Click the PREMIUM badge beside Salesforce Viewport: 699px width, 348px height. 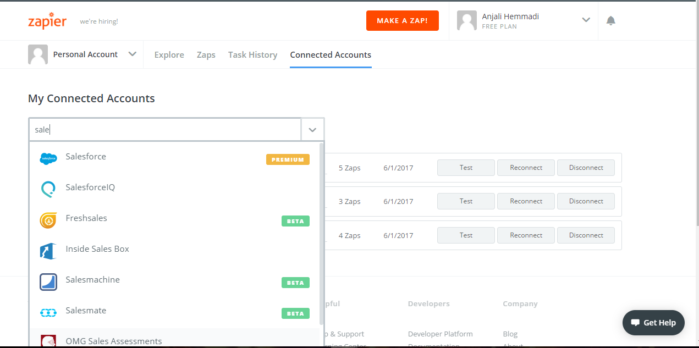[x=288, y=159]
